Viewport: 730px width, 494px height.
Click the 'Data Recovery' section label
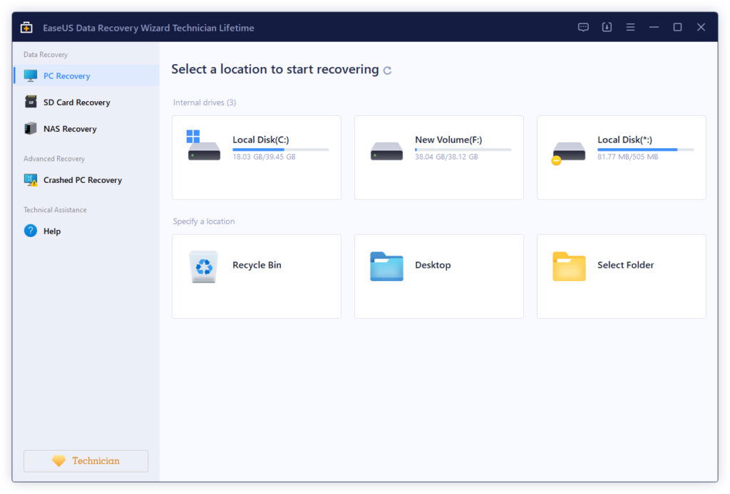(46, 55)
